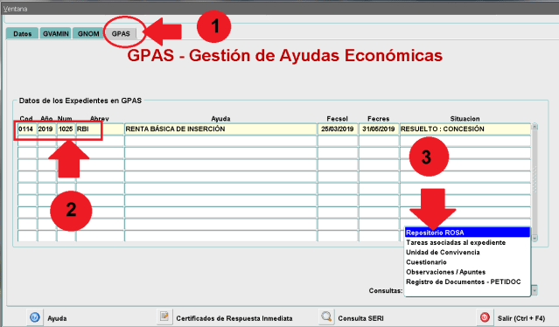This screenshot has height=327, width=559.
Task: Click Certificados de Respuesta Inmediata label
Action: click(234, 318)
